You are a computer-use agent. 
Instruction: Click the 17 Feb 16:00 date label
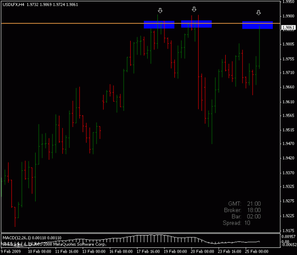point(148,252)
